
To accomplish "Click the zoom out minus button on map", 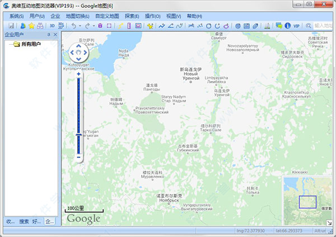I will 78,158.
